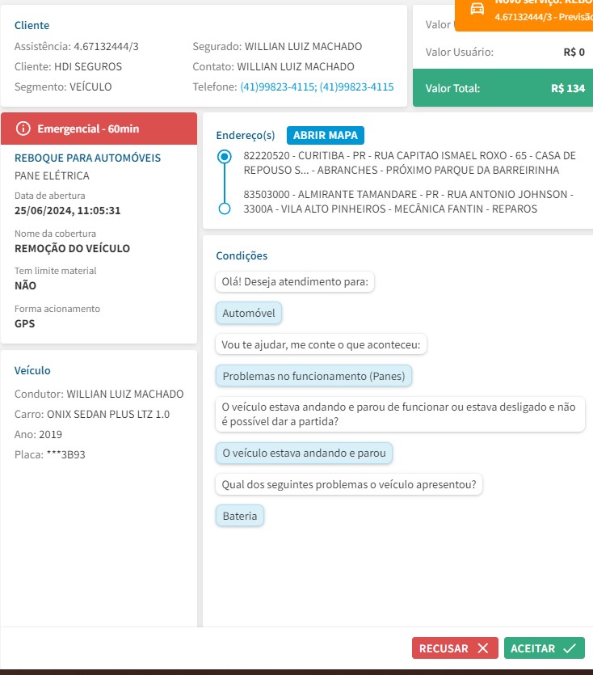The image size is (593, 675).
Task: Click the Assistência 4.67132444/3 text
Action: tap(77, 47)
